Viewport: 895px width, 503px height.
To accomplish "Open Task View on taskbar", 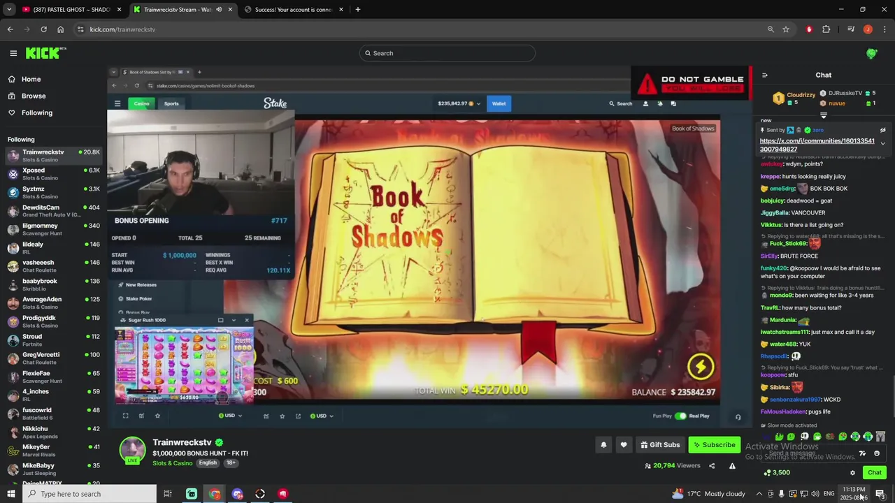I will (168, 494).
